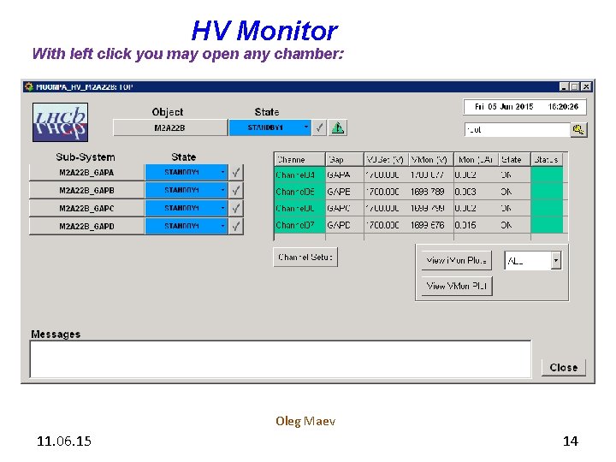The height and width of the screenshot is (462, 616).
Task: Select Channel04 cell in table
Action: pos(299,175)
